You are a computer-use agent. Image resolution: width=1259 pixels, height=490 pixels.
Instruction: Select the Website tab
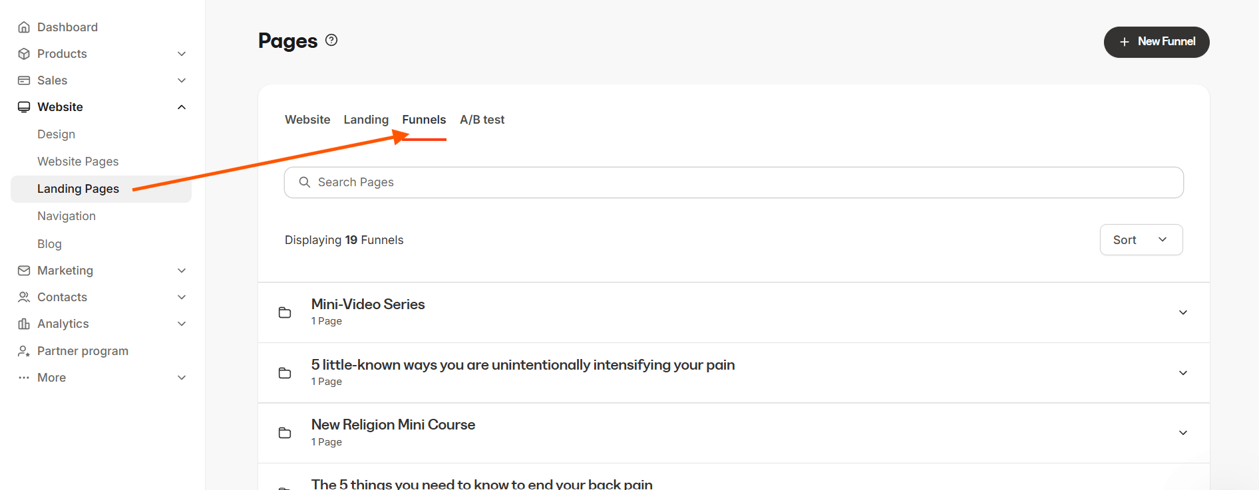pos(307,120)
